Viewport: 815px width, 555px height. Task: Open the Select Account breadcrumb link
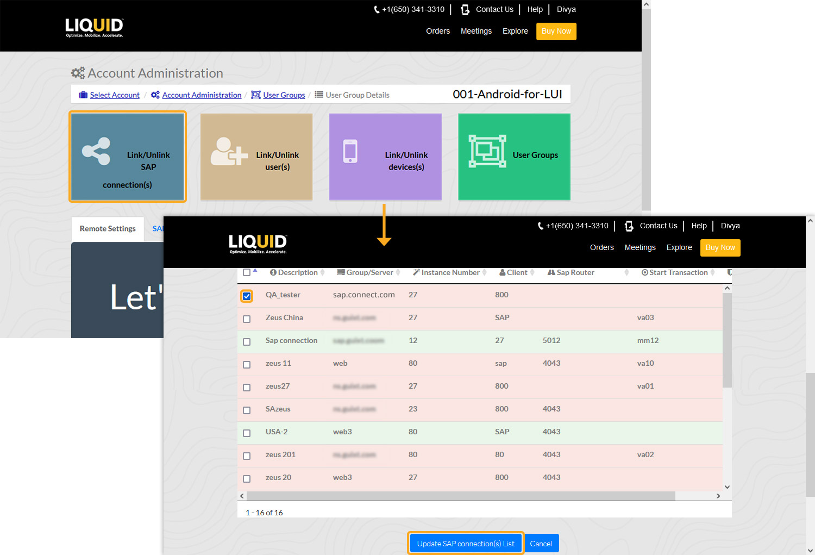click(115, 95)
